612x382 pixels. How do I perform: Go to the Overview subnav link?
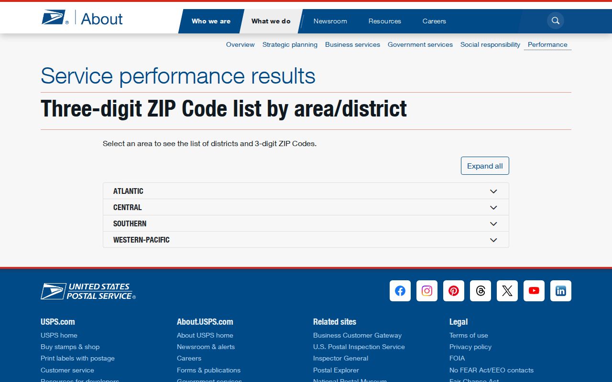[x=240, y=44]
